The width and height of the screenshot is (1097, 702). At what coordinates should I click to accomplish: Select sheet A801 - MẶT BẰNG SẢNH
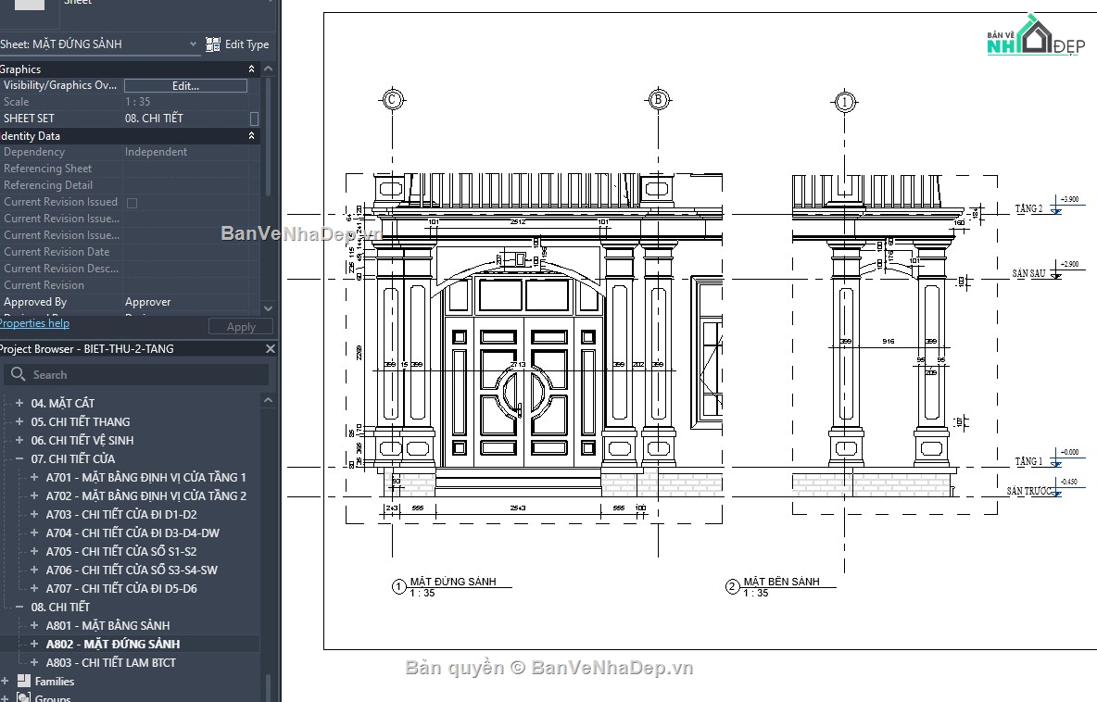point(107,625)
